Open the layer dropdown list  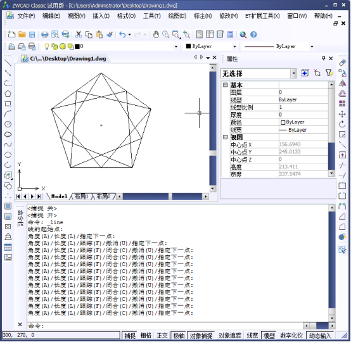pyautogui.click(x=176, y=46)
